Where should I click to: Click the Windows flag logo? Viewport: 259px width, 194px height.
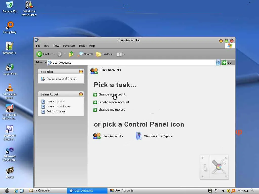point(230,45)
